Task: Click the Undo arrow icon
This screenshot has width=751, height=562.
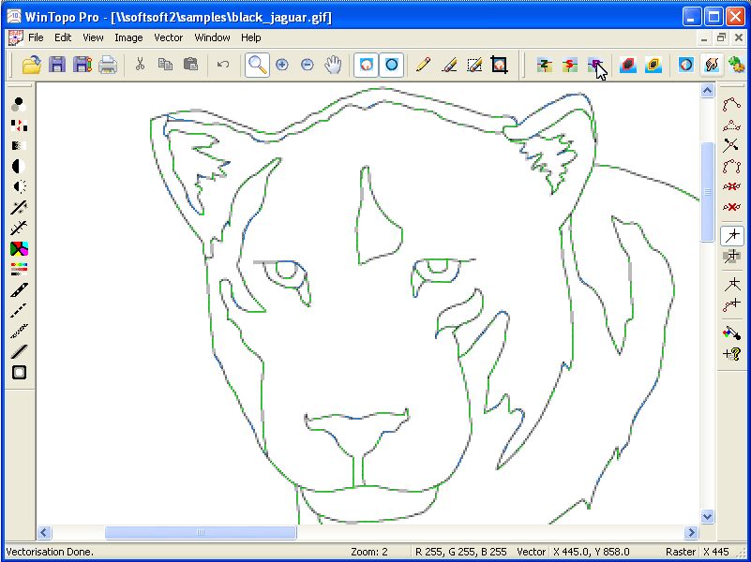Action: [x=223, y=65]
